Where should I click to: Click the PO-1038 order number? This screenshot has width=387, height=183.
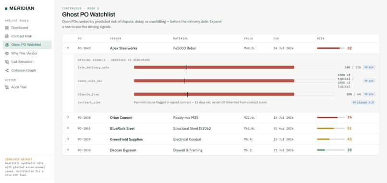tap(84, 117)
